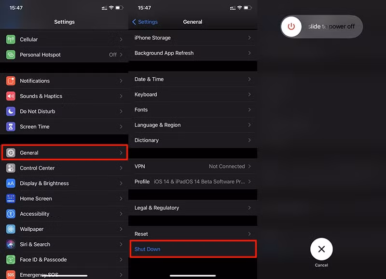Expand the Cellular row chevron
Screen dimensions: 386x279
point(121,40)
